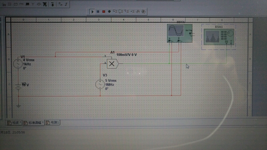This screenshot has height=150, width=267.
Task: Click the round black record simulation icon
Action: 110,12
